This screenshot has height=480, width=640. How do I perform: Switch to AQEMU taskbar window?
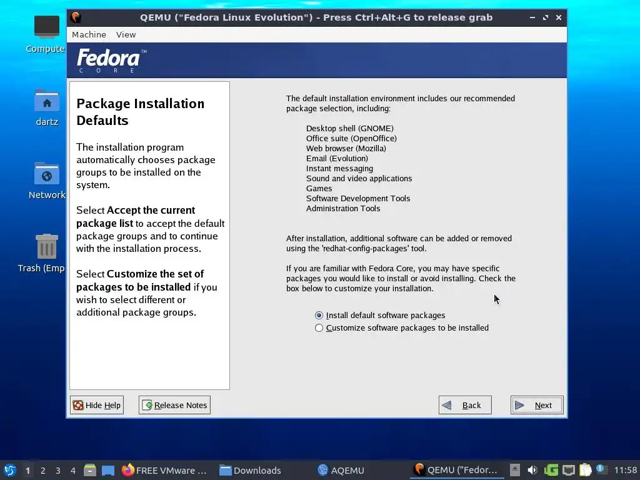pos(341,470)
